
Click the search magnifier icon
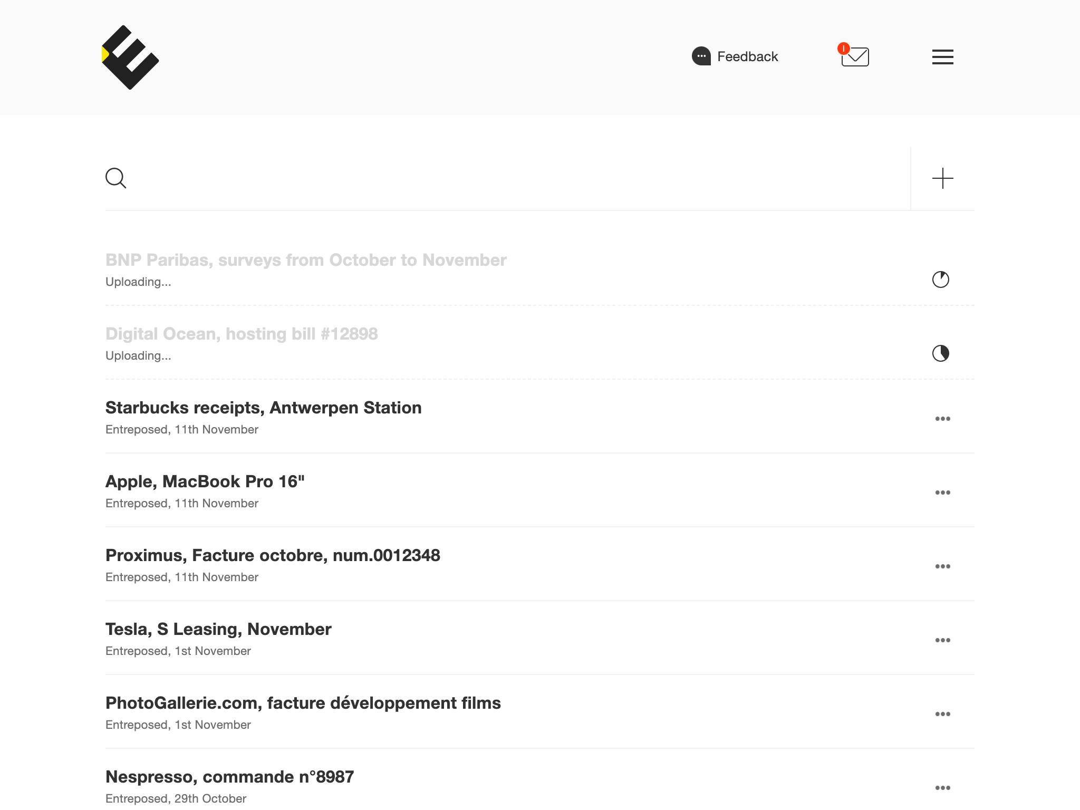(115, 178)
